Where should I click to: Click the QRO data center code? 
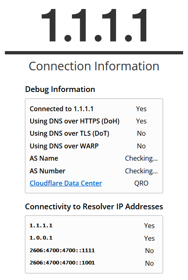[x=141, y=183]
